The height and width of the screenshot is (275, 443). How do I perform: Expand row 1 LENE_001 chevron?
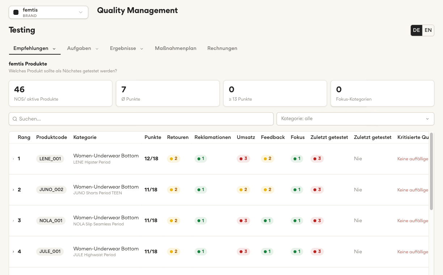[x=13, y=159]
